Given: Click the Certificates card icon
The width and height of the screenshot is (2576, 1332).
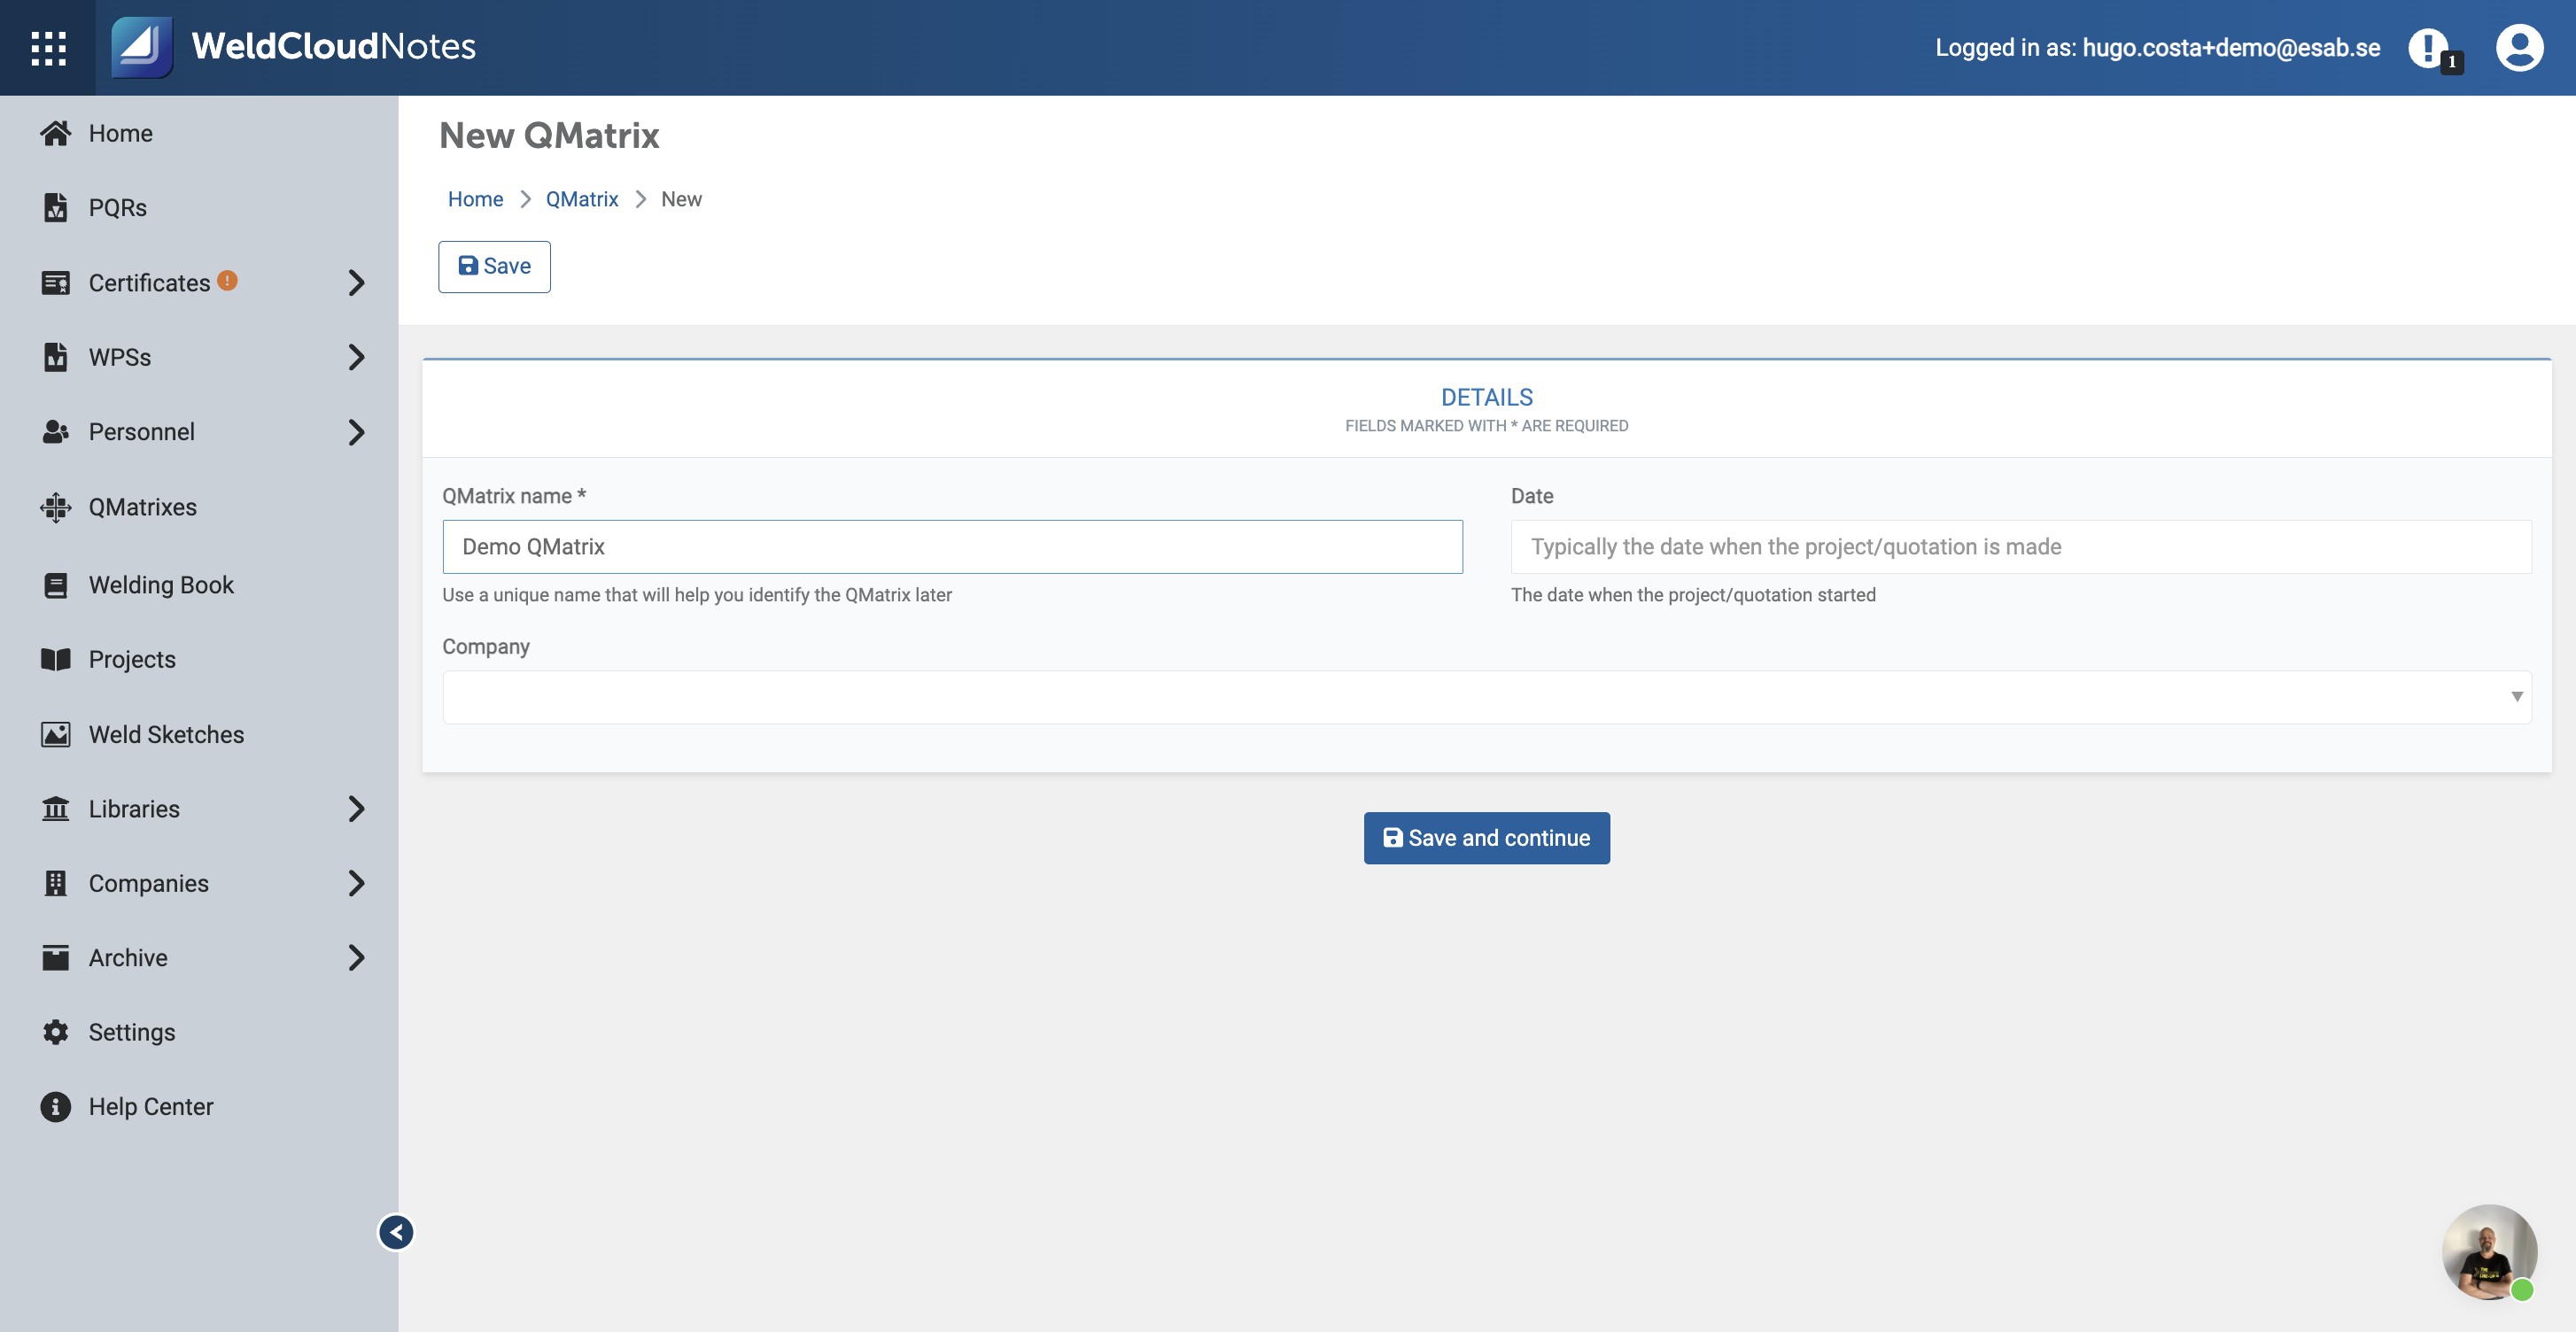Looking at the screenshot, I should (x=56, y=283).
